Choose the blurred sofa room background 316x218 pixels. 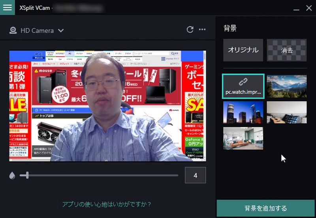pyautogui.click(x=287, y=112)
